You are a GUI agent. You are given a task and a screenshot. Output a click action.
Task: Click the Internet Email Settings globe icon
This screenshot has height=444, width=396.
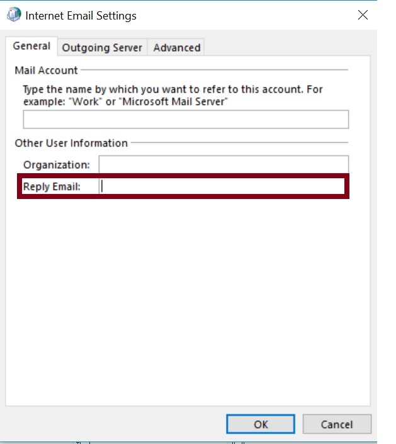(x=14, y=15)
